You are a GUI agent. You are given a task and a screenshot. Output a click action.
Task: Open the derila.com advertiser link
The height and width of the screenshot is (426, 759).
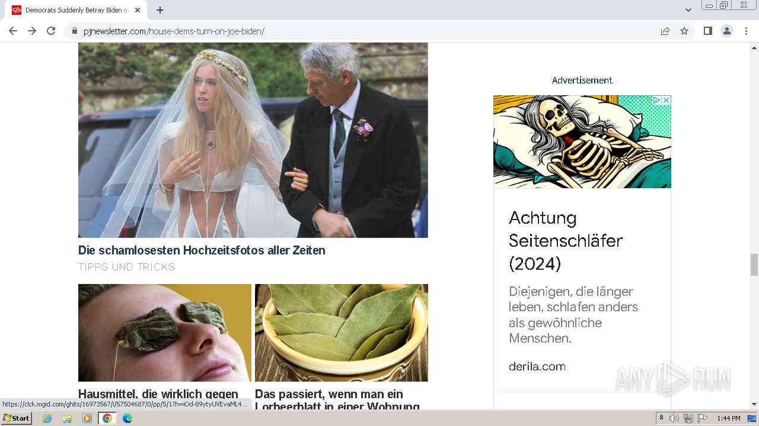tap(537, 366)
